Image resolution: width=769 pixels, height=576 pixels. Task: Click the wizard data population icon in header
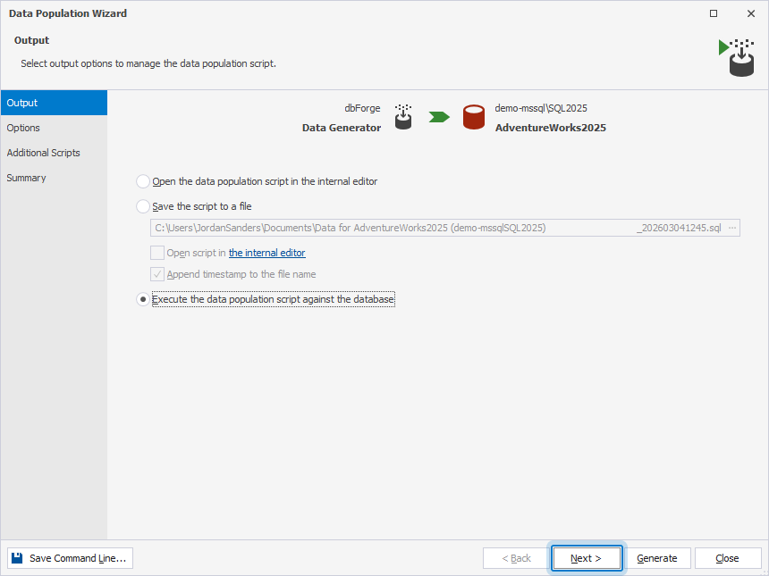pyautogui.click(x=737, y=58)
